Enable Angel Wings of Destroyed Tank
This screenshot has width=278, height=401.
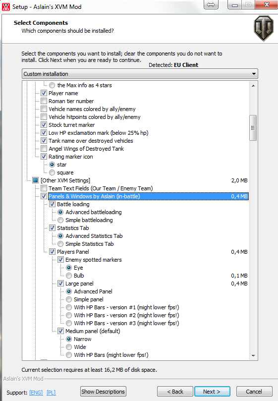(x=44, y=149)
